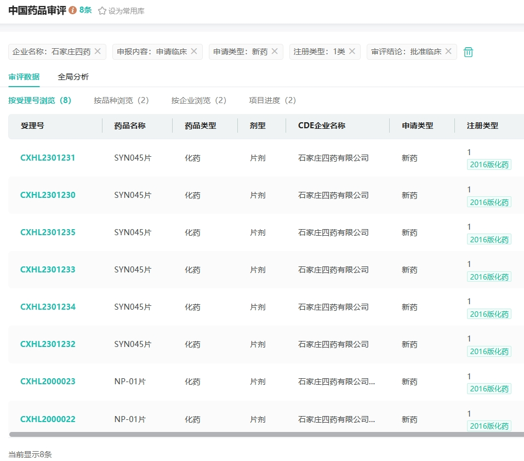Open acceptance number CXHL2301231
This screenshot has height=461, width=524.
pyautogui.click(x=48, y=158)
